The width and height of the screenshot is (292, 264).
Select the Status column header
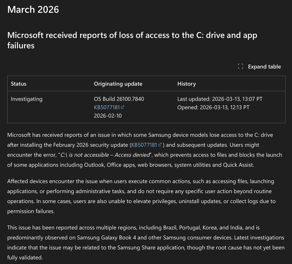click(19, 84)
